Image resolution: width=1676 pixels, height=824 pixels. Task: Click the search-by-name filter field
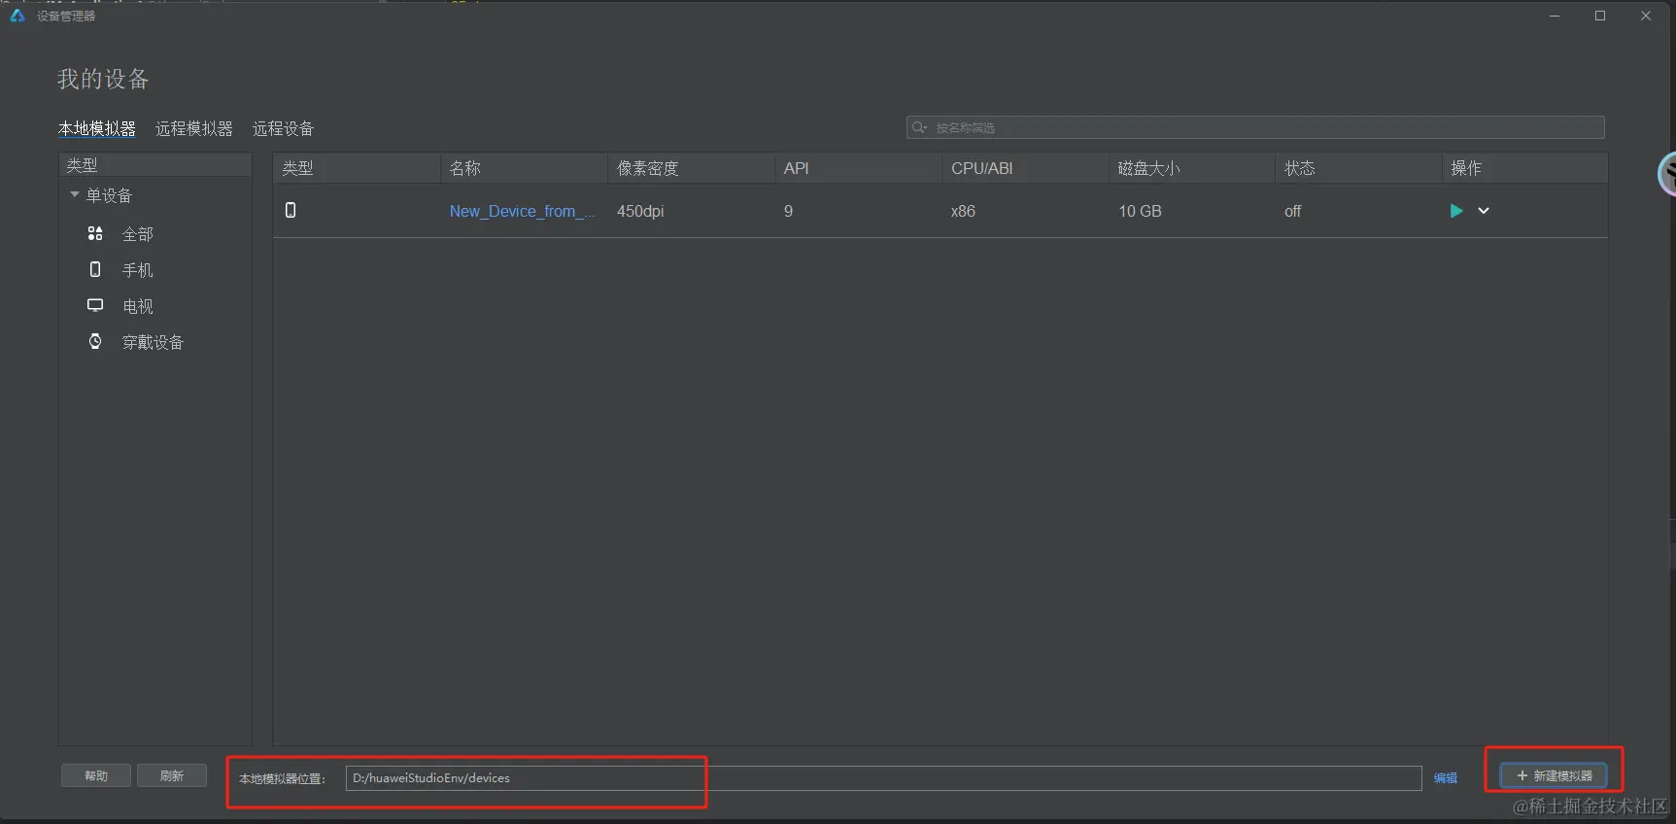pyautogui.click(x=1255, y=127)
